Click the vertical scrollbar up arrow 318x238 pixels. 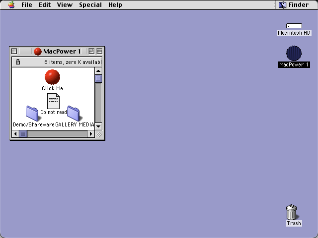[x=98, y=71]
